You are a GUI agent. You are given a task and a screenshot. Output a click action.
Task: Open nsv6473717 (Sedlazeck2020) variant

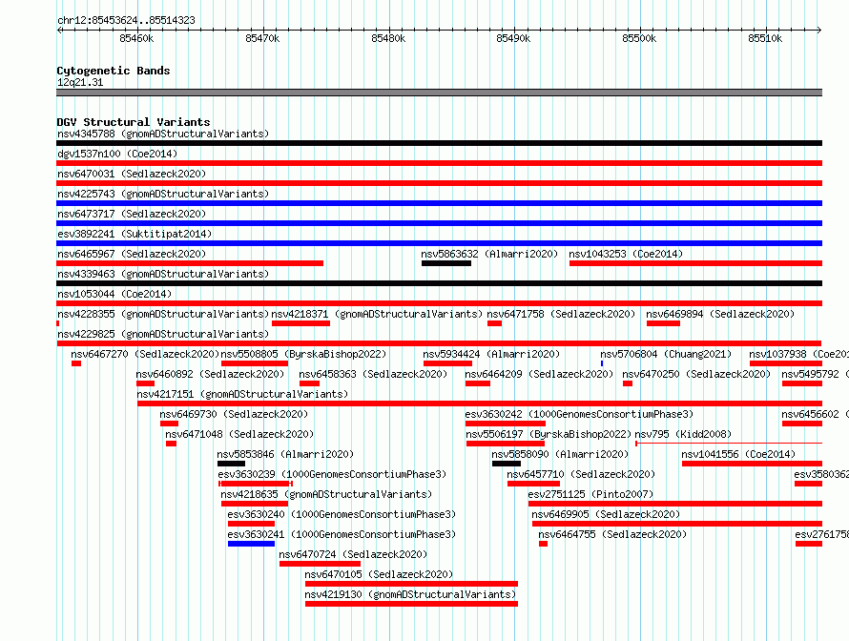132,214
